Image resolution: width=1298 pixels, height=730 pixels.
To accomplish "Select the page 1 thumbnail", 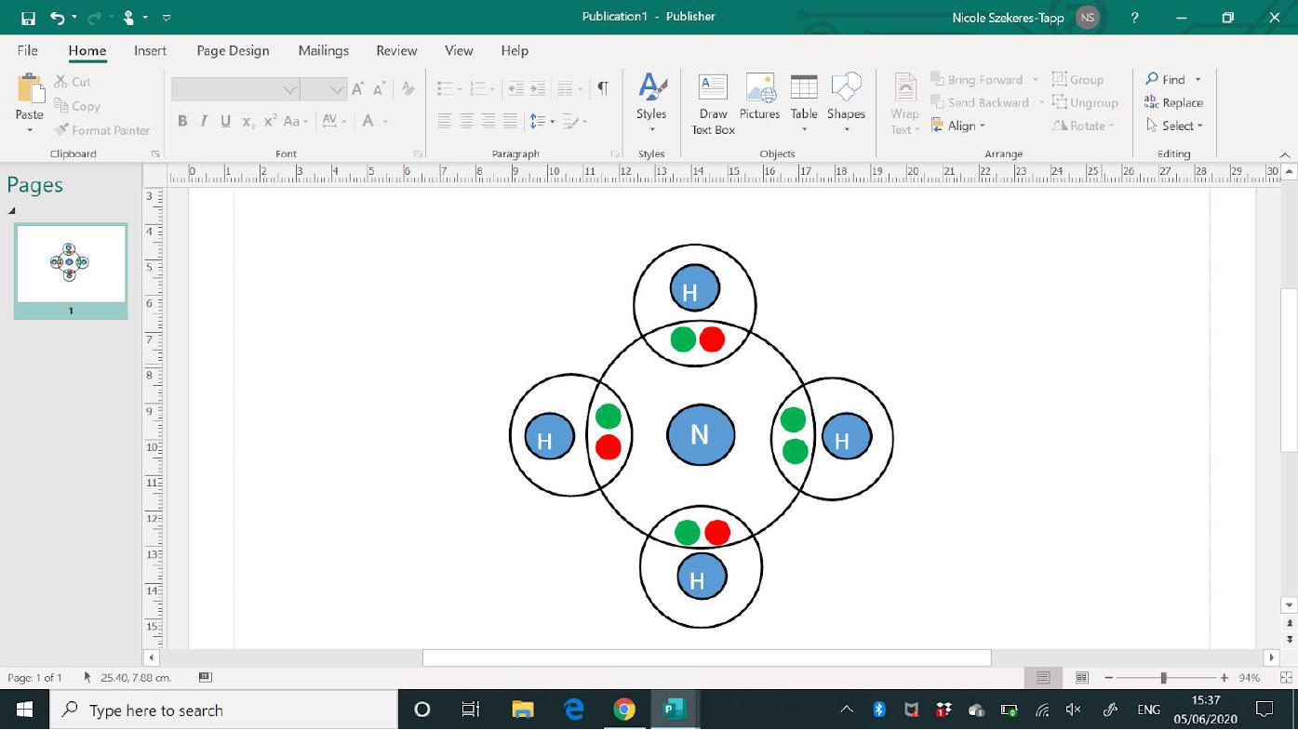I will [71, 264].
